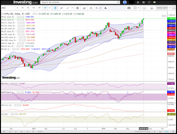Toggle the auto scale option
Viewport: 177px width, 134px height.
(x=167, y=132)
